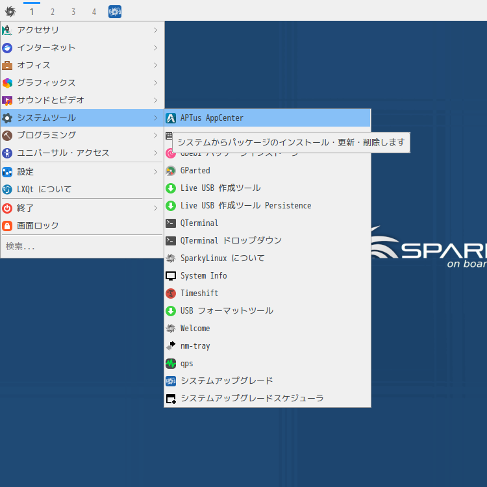Click the 画面ロック lock icon
This screenshot has width=487, height=487.
pos(7,226)
